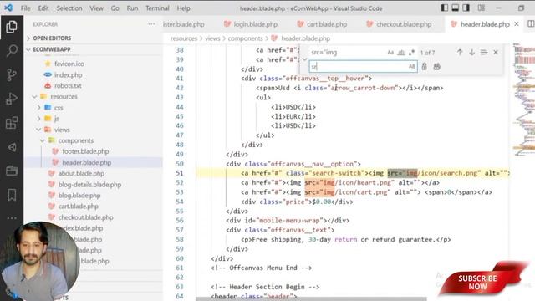Viewport: 535px width, 301px height.
Task: Open the Edit menu
Action: (43, 8)
